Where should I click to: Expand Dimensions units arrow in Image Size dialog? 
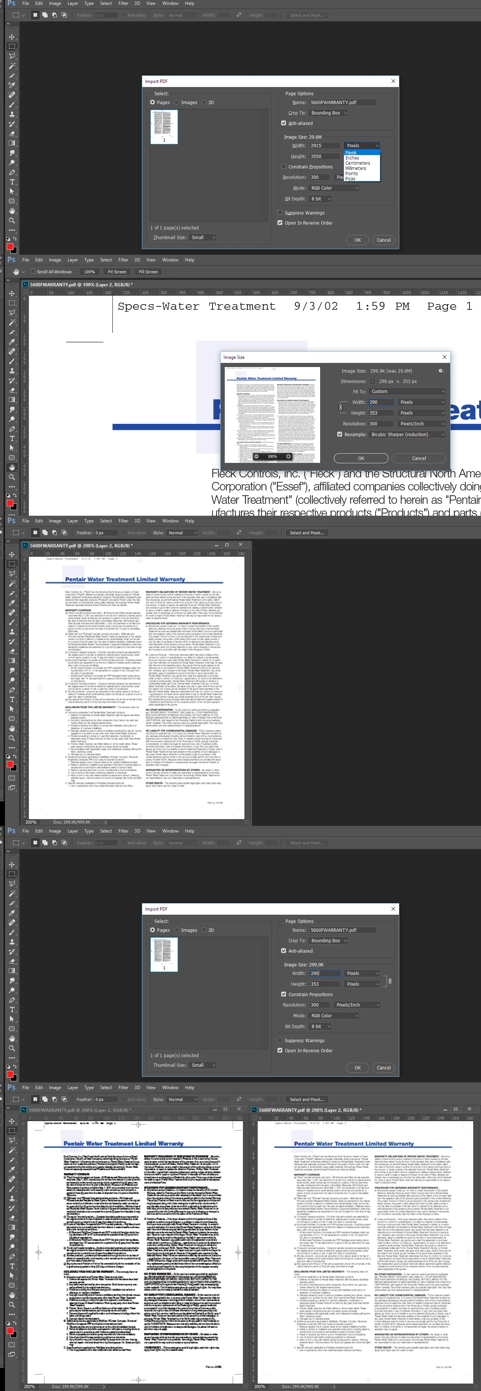pos(372,381)
